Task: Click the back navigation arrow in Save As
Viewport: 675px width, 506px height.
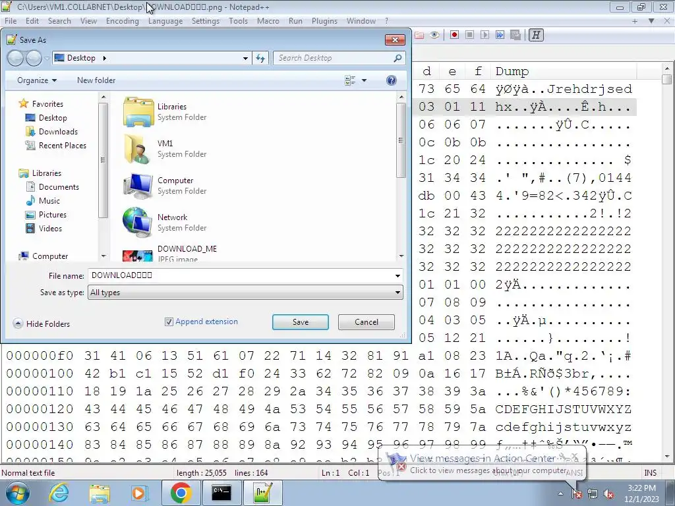Action: (16, 58)
